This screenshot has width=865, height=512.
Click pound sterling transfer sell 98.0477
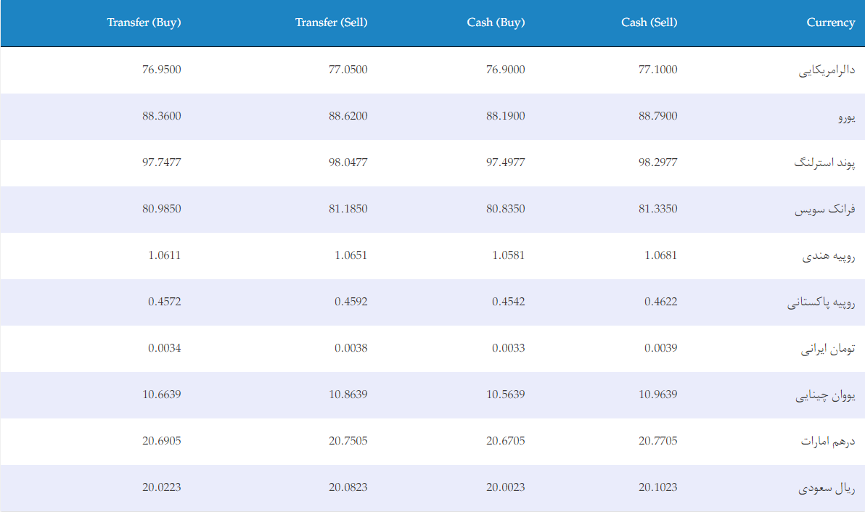coord(348,162)
